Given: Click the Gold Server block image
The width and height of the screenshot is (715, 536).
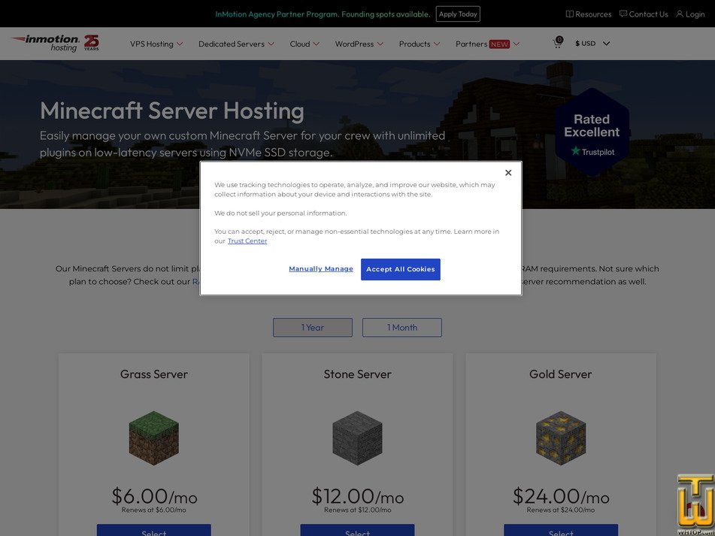Looking at the screenshot, I should pyautogui.click(x=561, y=438).
